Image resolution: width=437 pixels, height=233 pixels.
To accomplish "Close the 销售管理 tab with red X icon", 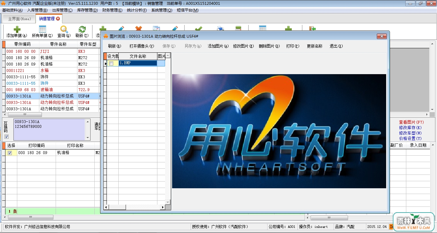I will (58, 19).
